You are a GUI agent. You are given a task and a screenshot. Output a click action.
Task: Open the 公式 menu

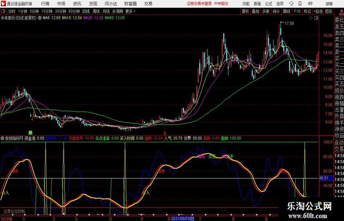click(269, 4)
